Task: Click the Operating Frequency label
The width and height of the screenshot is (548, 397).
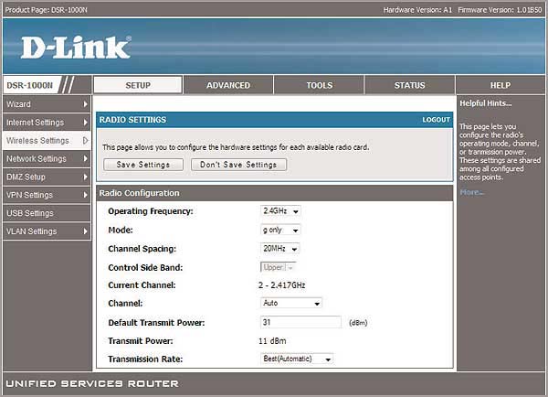Action: tap(151, 211)
